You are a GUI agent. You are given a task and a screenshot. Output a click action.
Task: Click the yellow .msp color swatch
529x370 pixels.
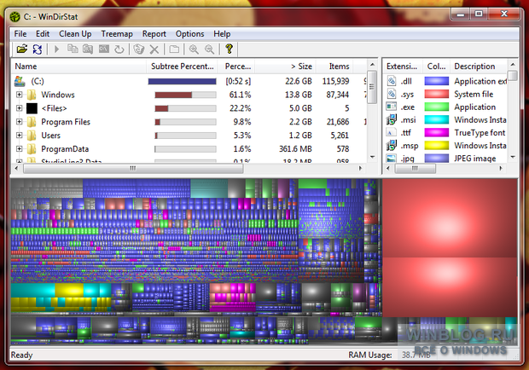coord(437,146)
